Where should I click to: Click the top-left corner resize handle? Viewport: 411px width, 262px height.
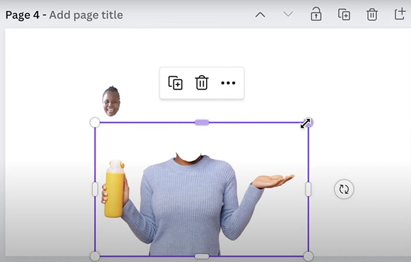click(x=95, y=122)
